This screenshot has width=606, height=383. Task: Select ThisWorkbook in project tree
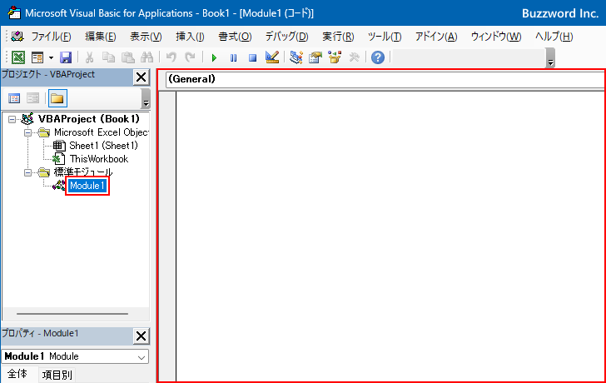point(99,159)
